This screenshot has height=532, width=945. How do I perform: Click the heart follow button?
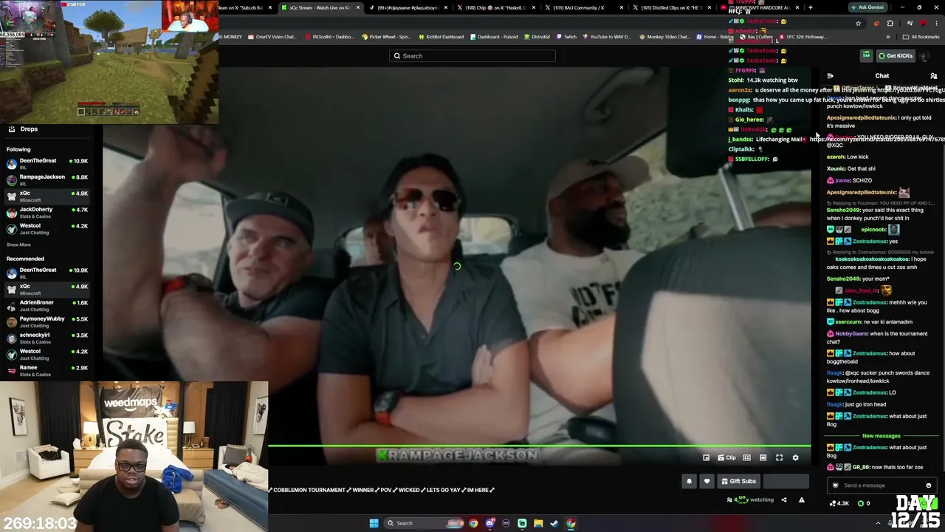tap(707, 482)
